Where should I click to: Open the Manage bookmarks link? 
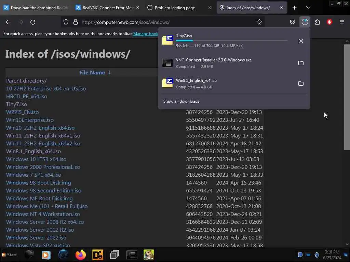(x=146, y=34)
